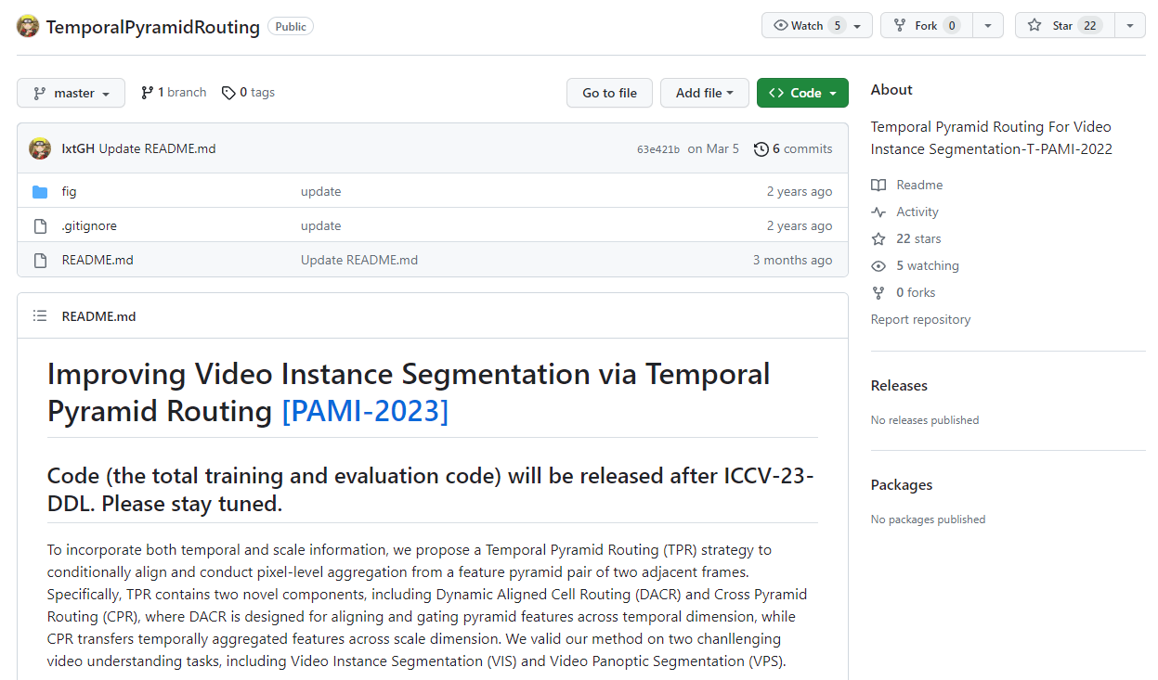
Task: Open the master branch dropdown
Action: point(71,93)
